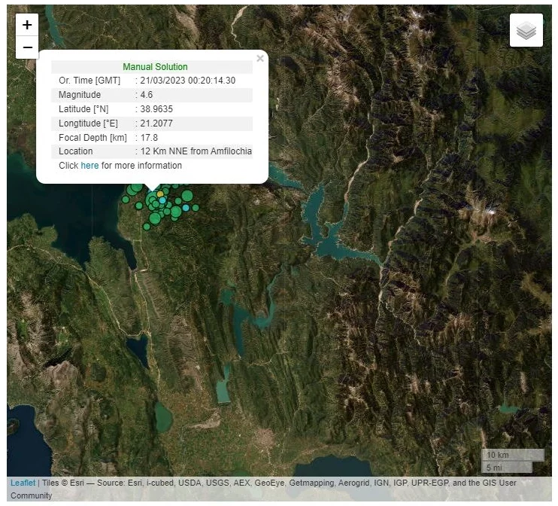Select the large green circle at cluster's south
Viewport: 558px width, 506px height.
[x=155, y=218]
